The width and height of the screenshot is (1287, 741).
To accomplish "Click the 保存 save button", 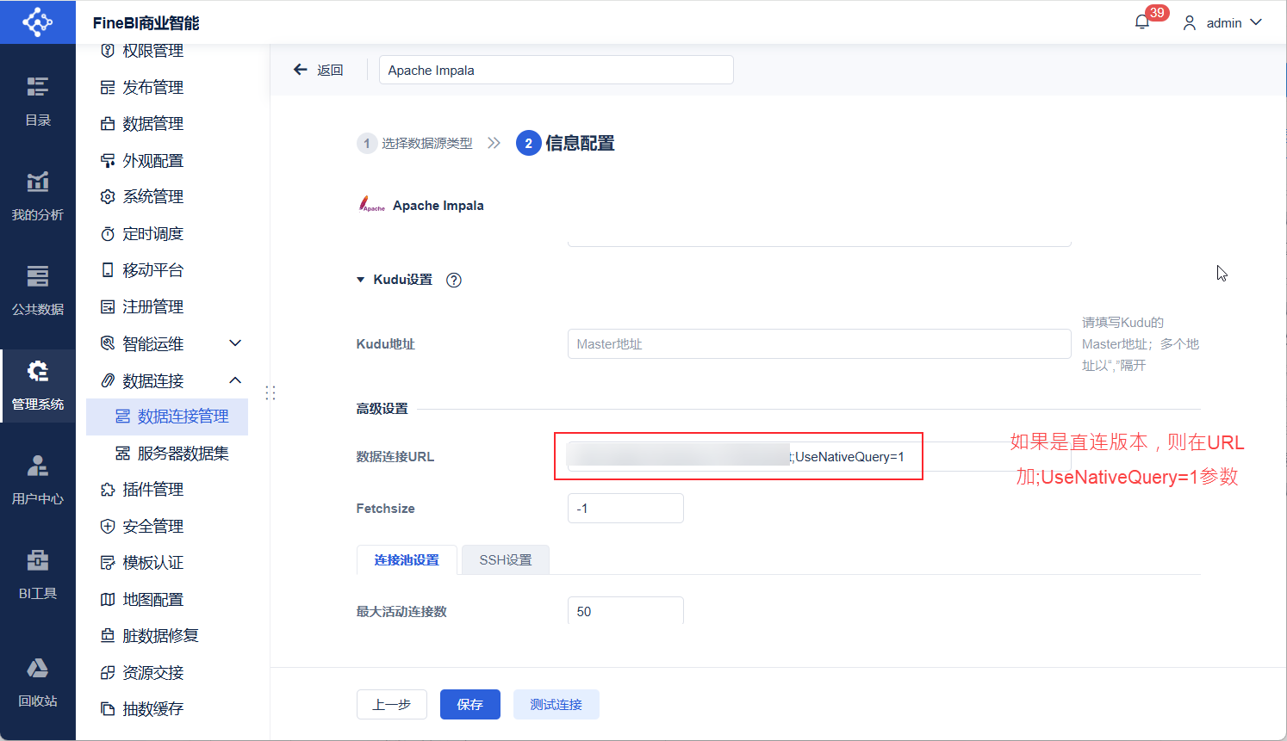I will [x=470, y=705].
